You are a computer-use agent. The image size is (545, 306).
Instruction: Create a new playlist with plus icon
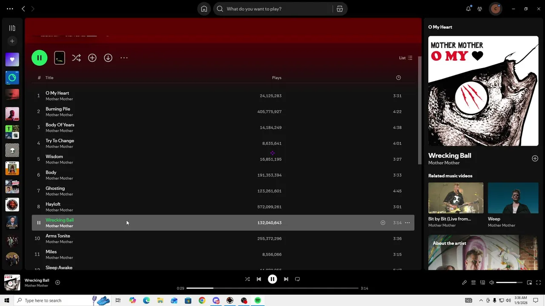tap(12, 41)
